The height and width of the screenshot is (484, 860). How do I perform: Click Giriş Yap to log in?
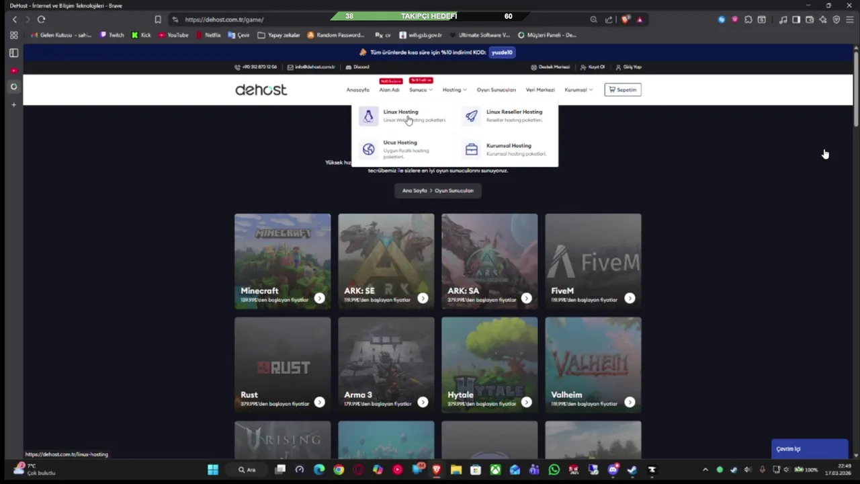point(628,67)
